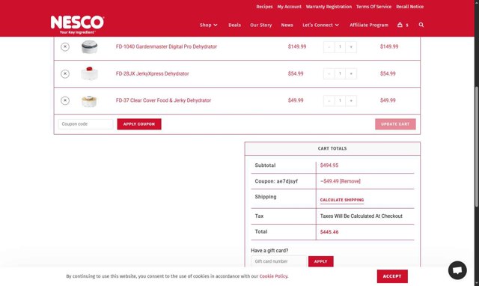The height and width of the screenshot is (286, 479).
Task: Increase quantity of FD-28JX JerkyXpress
Action: (x=351, y=73)
